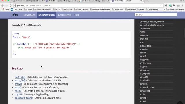
Task: Click the php logo
Action: tap(15, 15)
